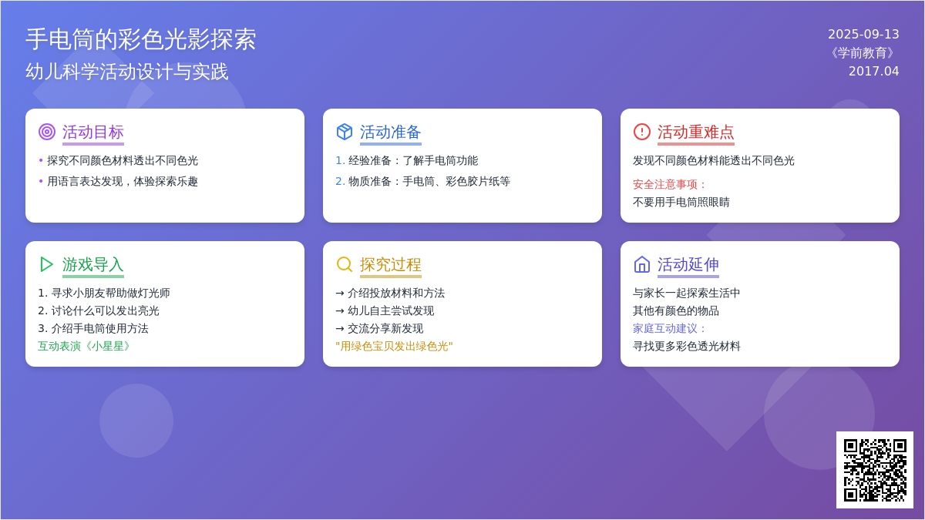Click the target icon beside 活动目标
The image size is (925, 520).
coord(47,132)
